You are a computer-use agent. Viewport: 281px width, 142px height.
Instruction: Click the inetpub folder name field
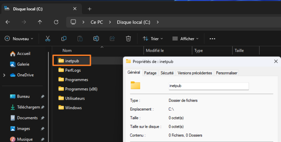point(208,86)
